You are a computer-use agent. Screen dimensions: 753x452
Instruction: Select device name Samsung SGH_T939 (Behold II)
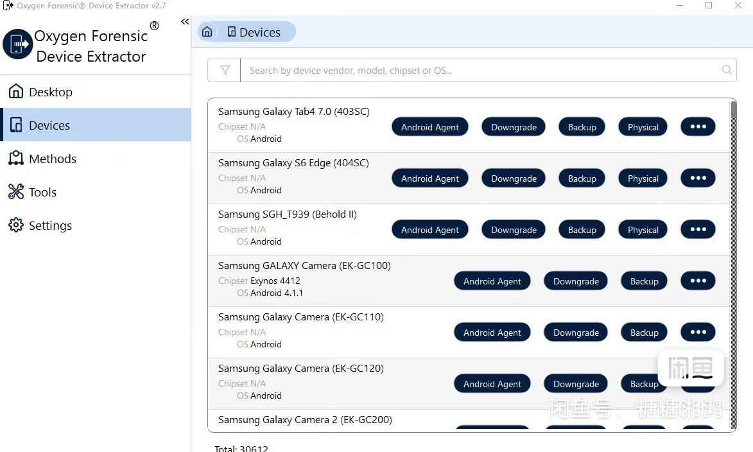(287, 214)
